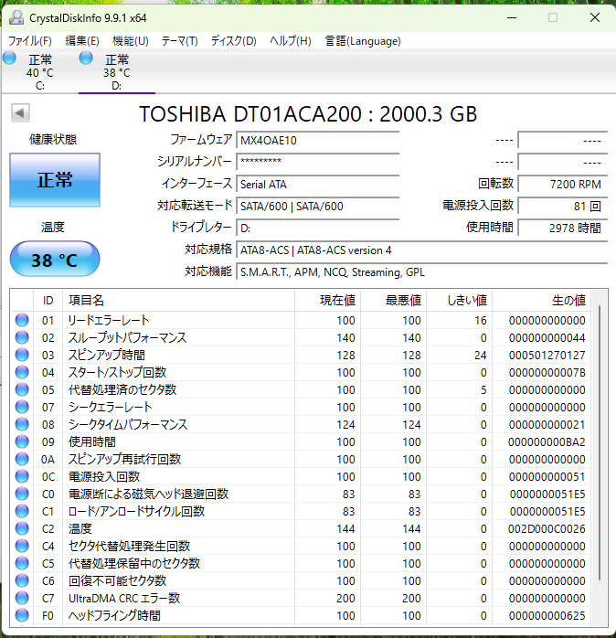Click the firmware field MX4OAE10
616x638 pixels.
pos(318,141)
